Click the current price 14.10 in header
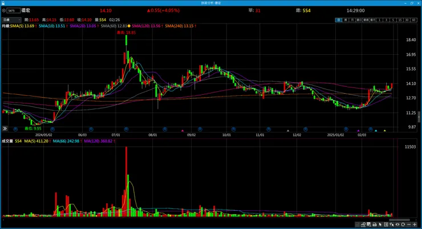 pyautogui.click(x=105, y=10)
